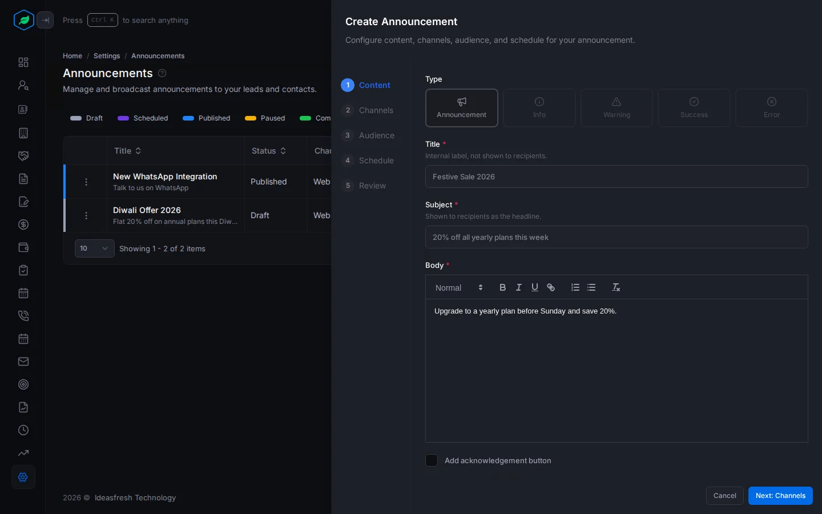
Task: Select the Error type option
Action: [772, 108]
